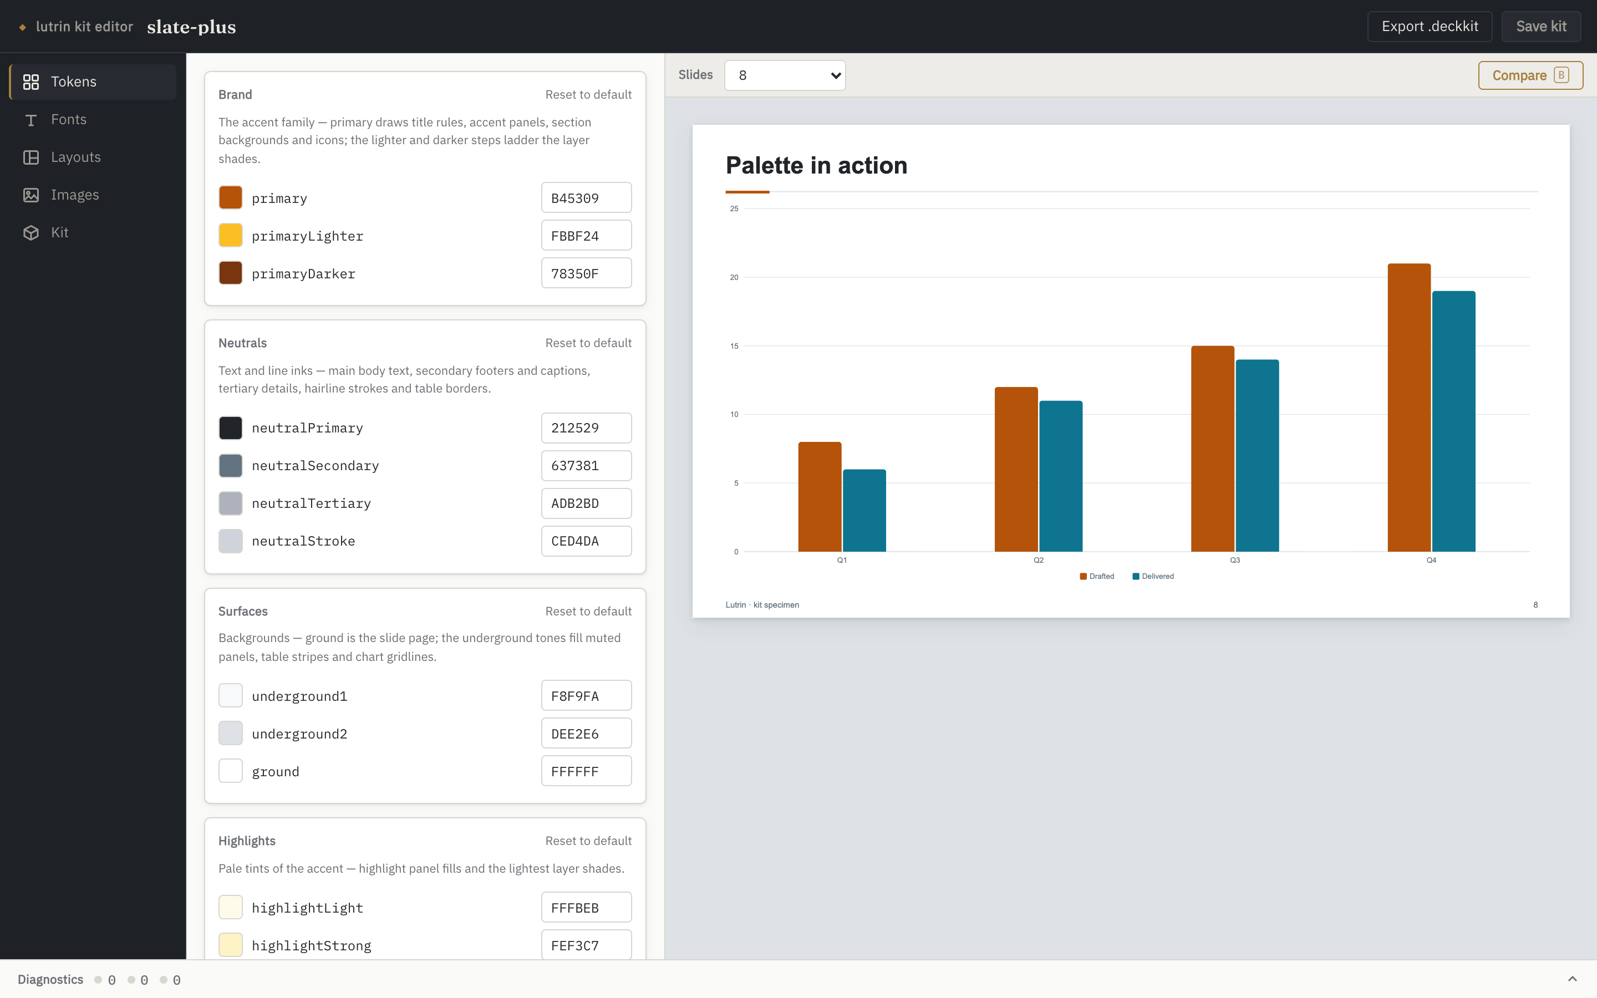1597x998 pixels.
Task: Click the Q1 Delivered teal bar
Action: pos(864,510)
